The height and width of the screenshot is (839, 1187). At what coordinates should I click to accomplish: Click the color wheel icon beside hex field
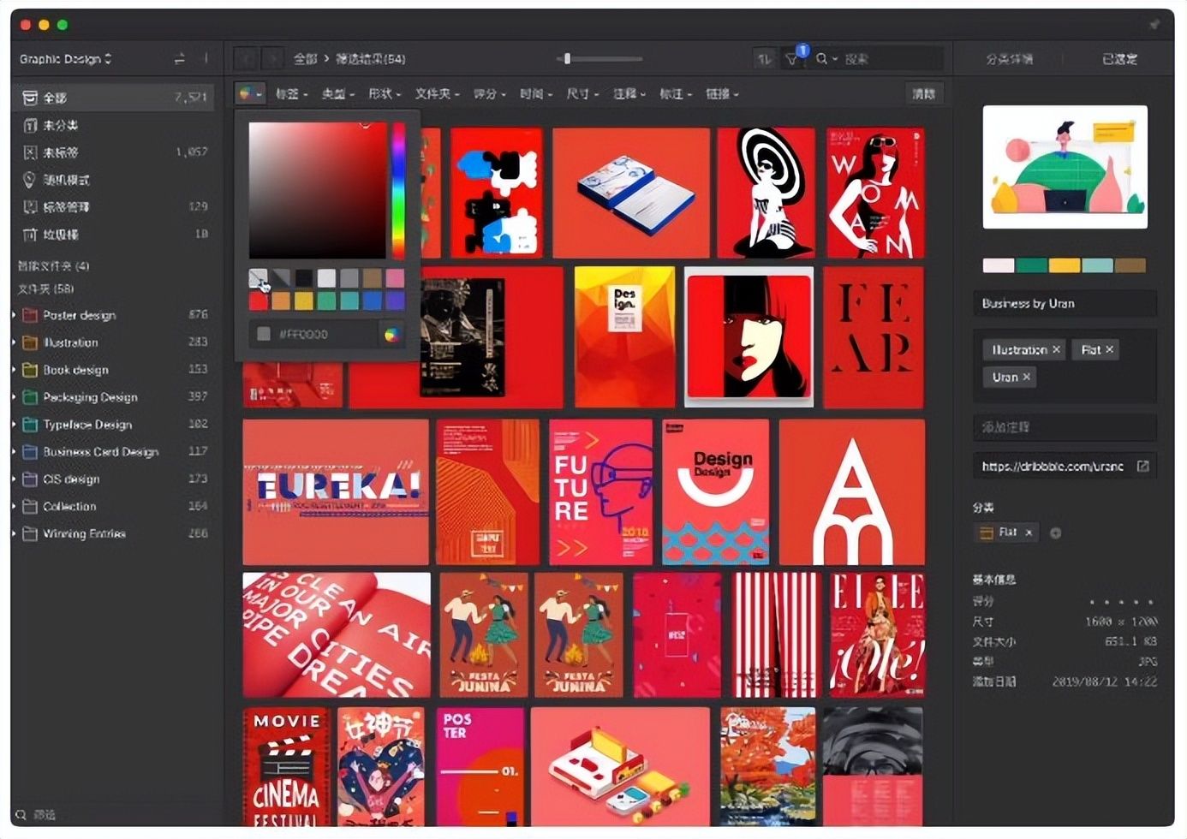click(x=391, y=335)
